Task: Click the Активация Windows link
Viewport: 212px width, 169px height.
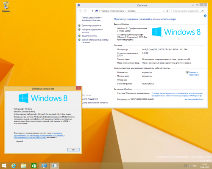Action: point(194,99)
